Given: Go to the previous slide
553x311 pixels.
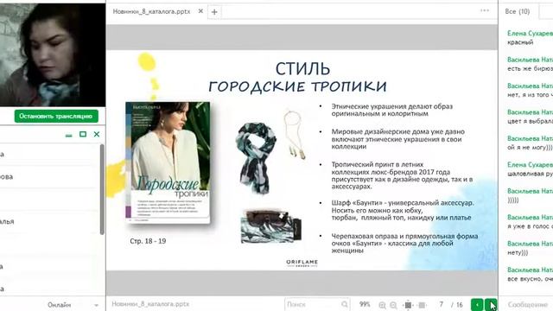Looking at the screenshot, I should point(477,305).
